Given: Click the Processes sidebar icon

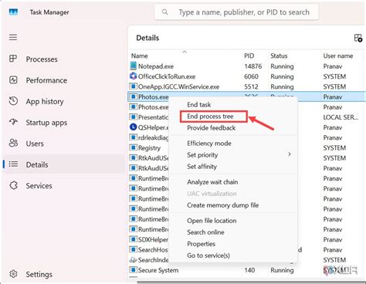Looking at the screenshot, I should [13, 59].
